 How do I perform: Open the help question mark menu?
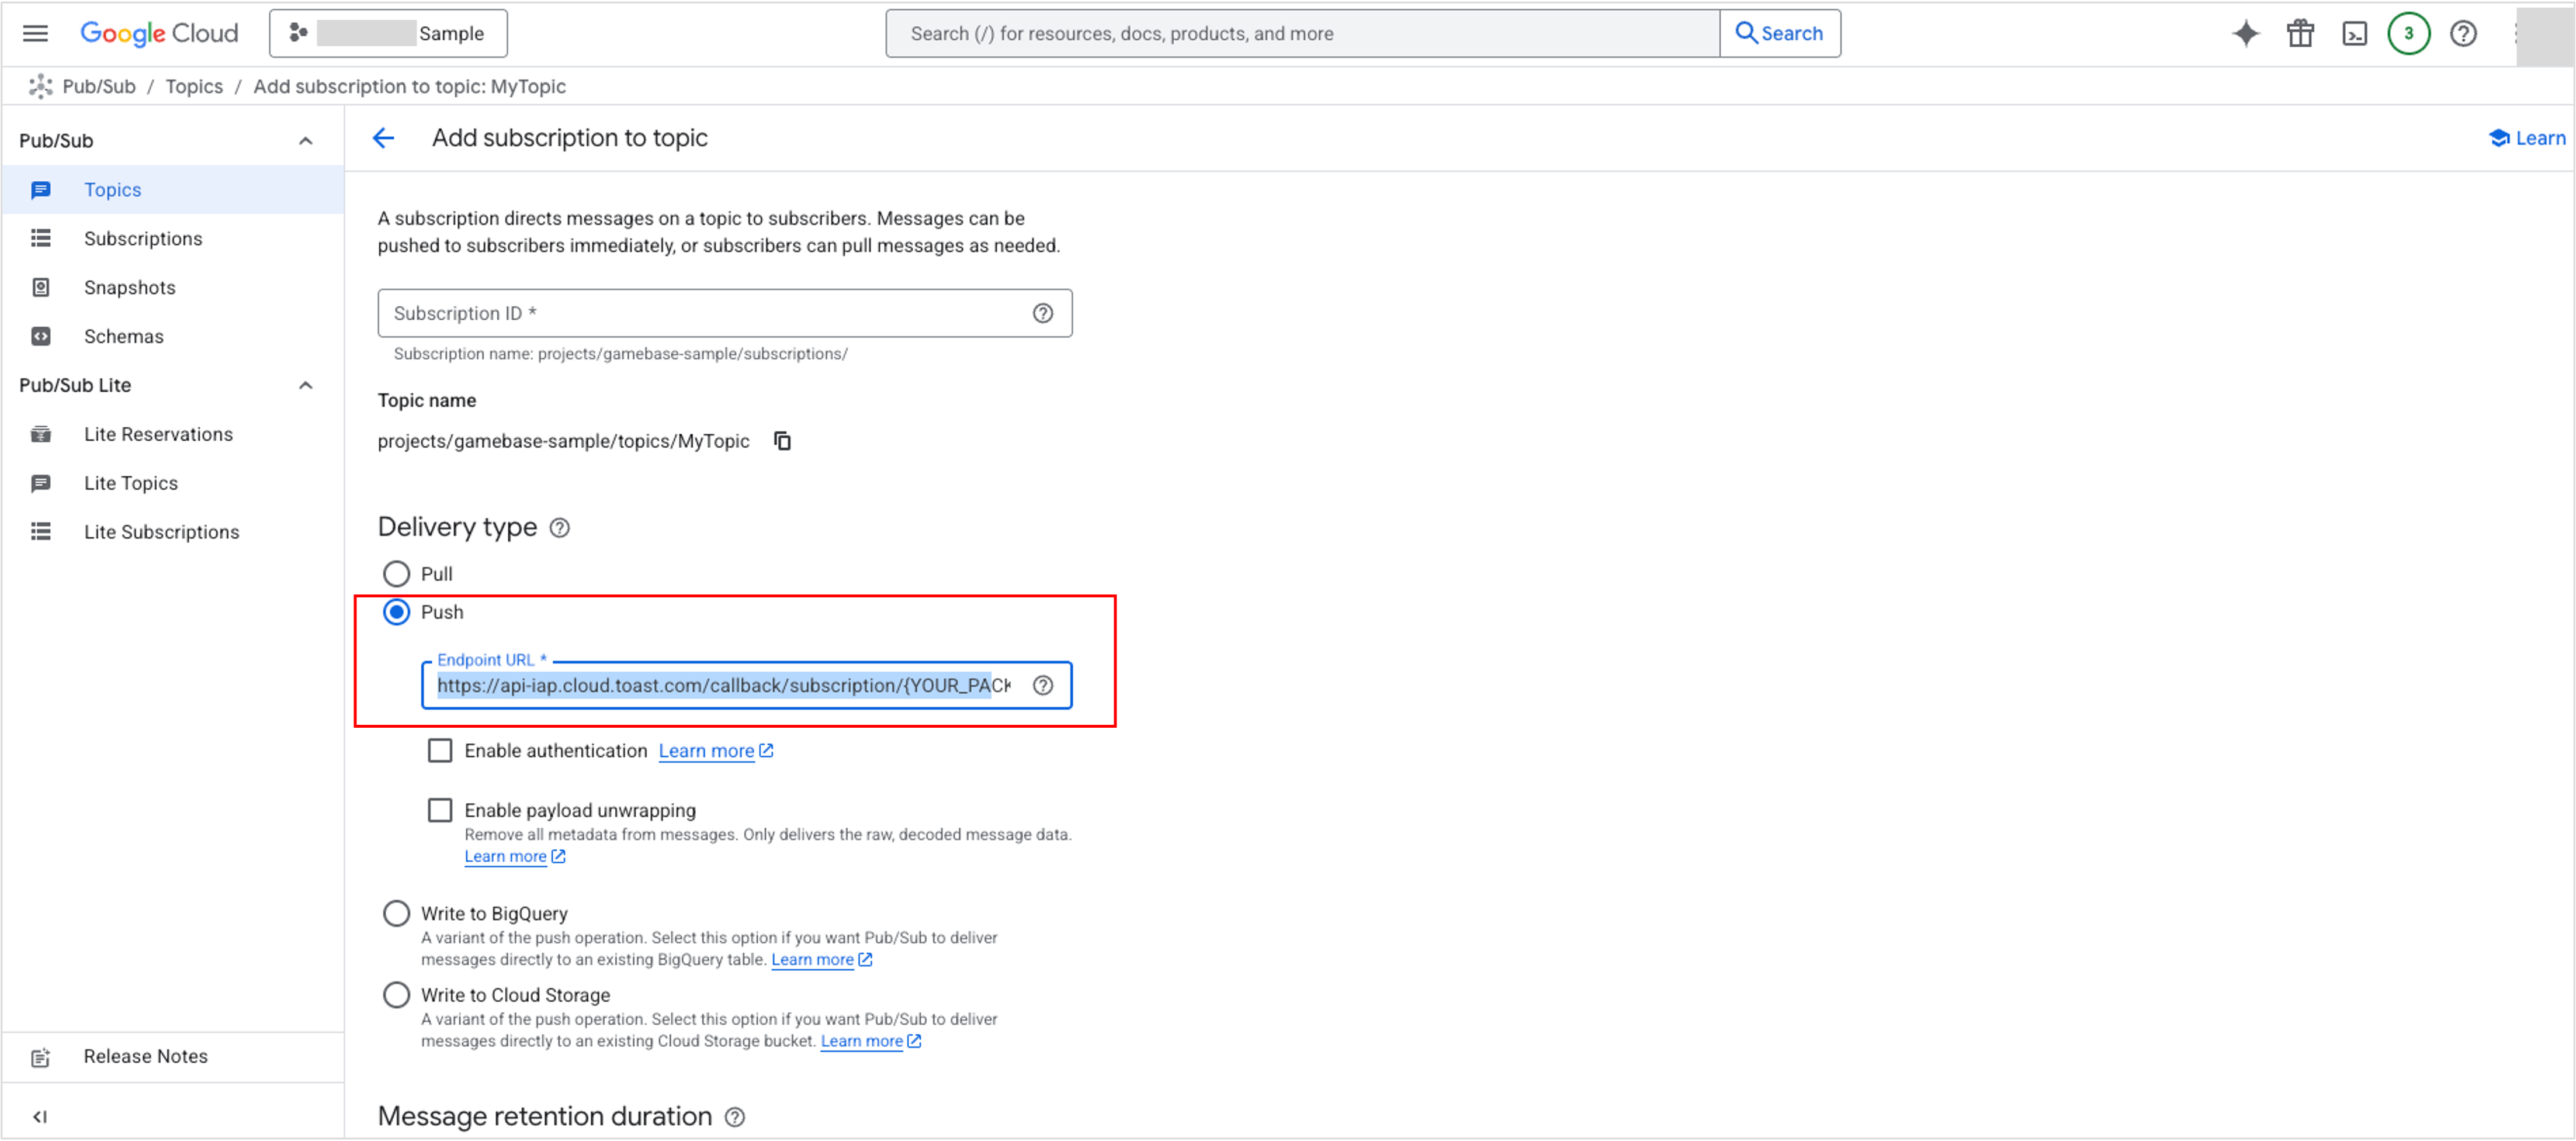(2463, 33)
